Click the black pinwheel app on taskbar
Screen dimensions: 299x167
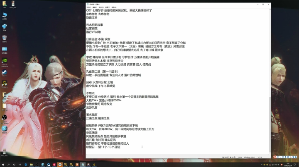click(37, 165)
